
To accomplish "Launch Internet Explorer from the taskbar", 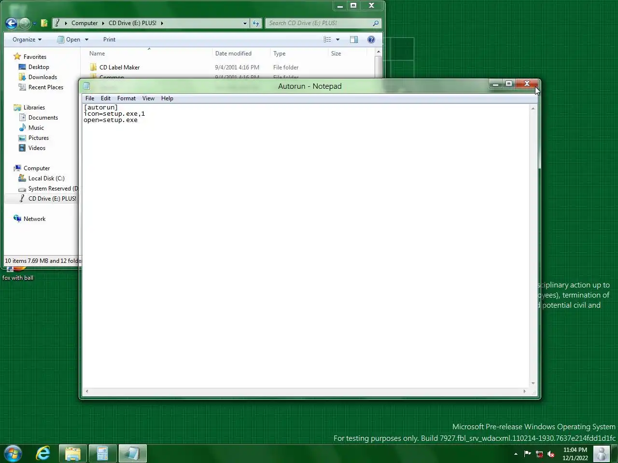I will (43, 454).
